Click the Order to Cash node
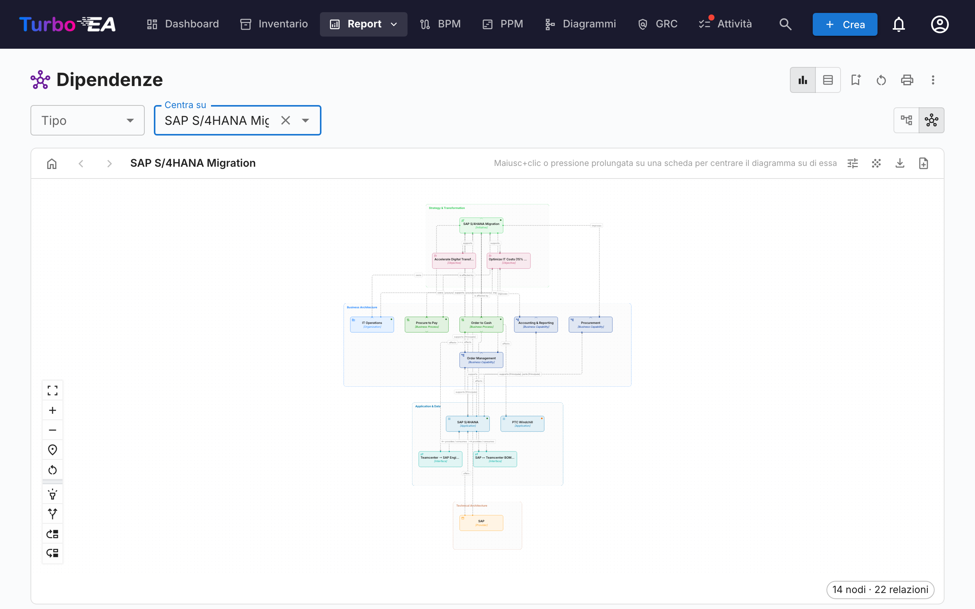The height and width of the screenshot is (609, 975). coord(481,324)
